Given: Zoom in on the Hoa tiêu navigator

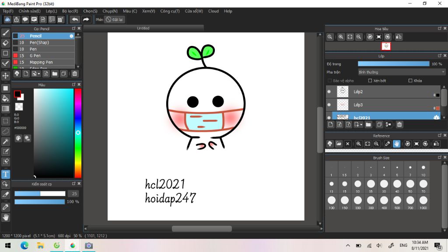Looking at the screenshot, I should (341, 37).
